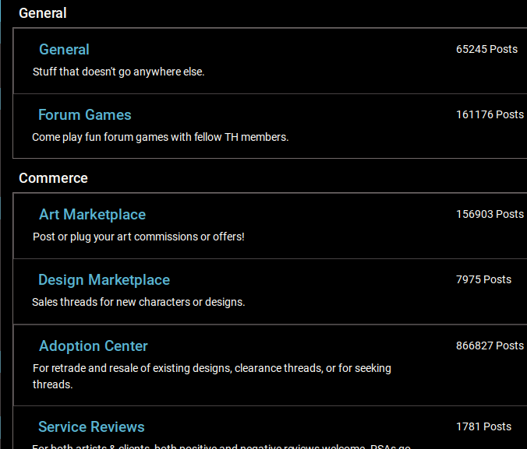527x449 pixels.
Task: Click the Service Reviews description text
Action: point(221,446)
